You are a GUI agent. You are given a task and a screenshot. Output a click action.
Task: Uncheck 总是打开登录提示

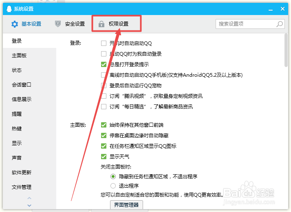(x=104, y=65)
